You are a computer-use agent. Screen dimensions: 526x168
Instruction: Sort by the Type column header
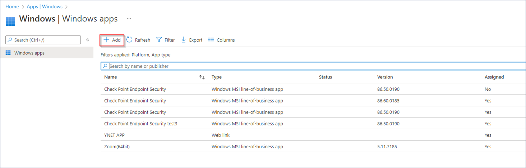[216, 77]
